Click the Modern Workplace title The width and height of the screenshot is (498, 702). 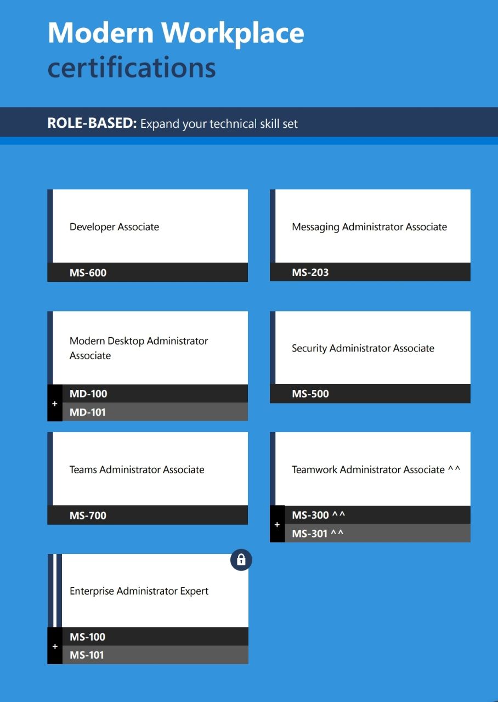click(176, 33)
